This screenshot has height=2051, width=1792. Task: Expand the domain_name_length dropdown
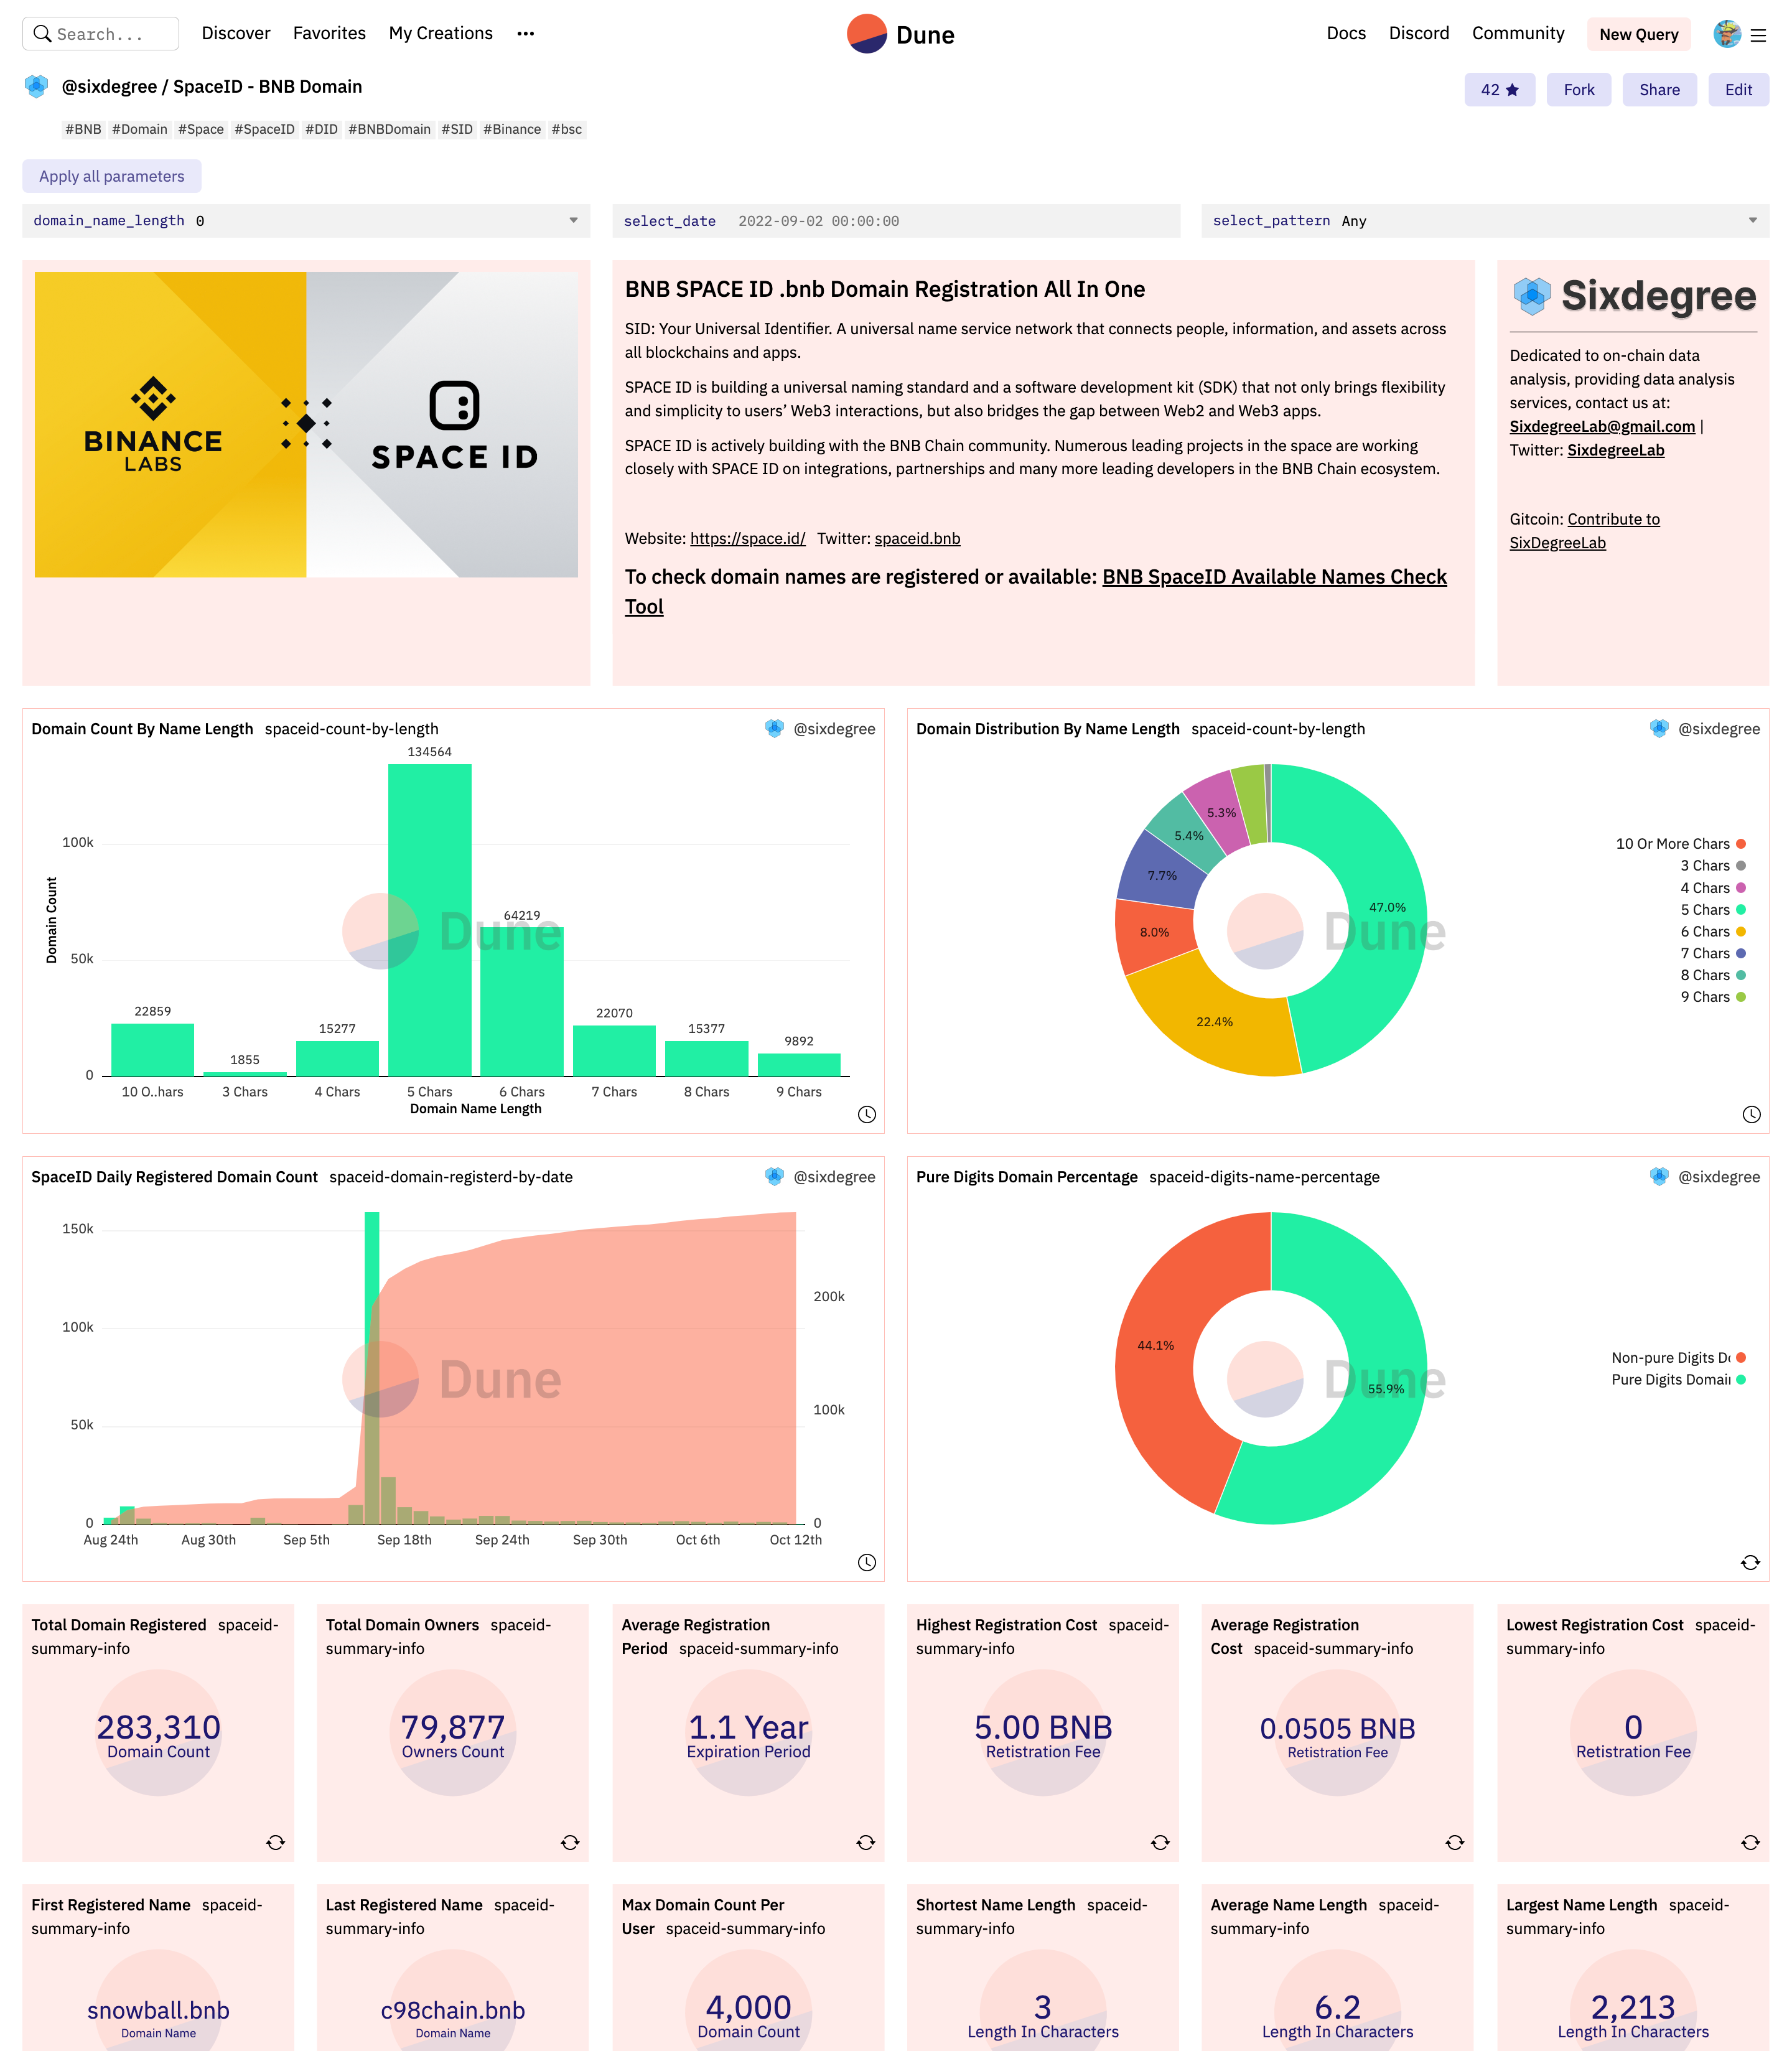click(x=573, y=221)
